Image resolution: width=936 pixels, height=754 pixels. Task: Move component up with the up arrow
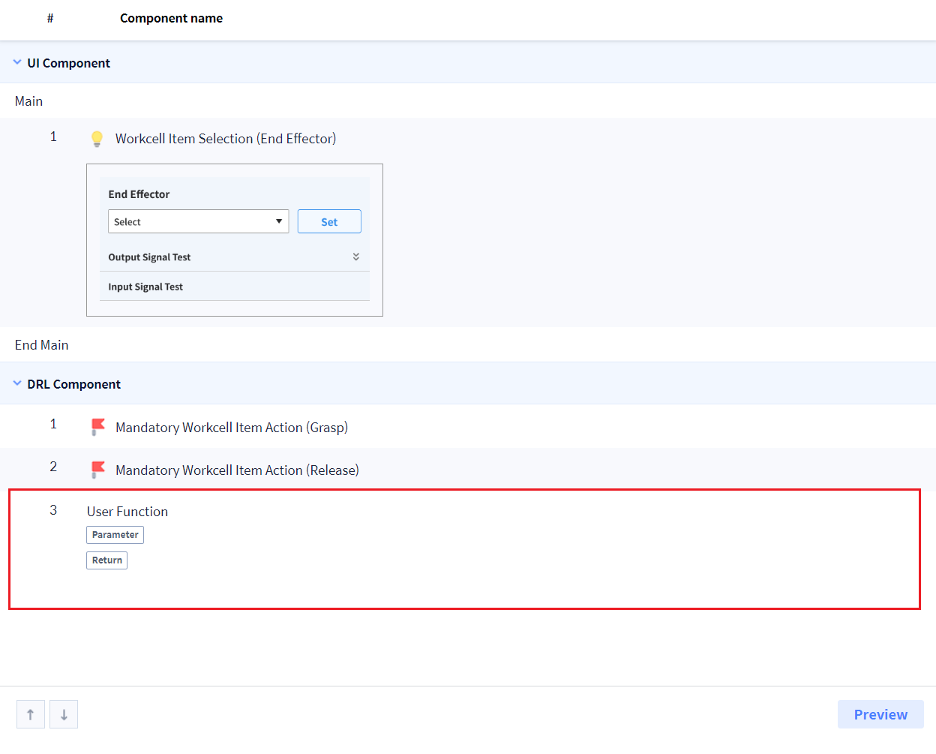pyautogui.click(x=31, y=714)
